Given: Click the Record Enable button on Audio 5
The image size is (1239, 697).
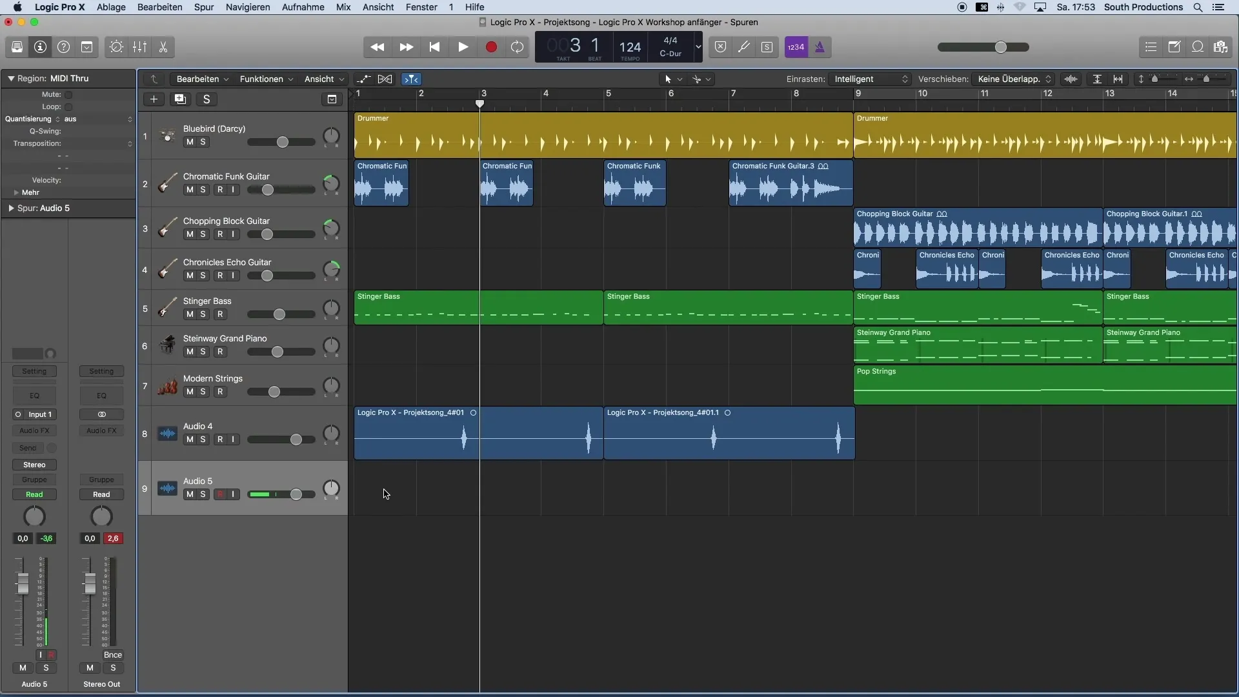Looking at the screenshot, I should click(219, 494).
